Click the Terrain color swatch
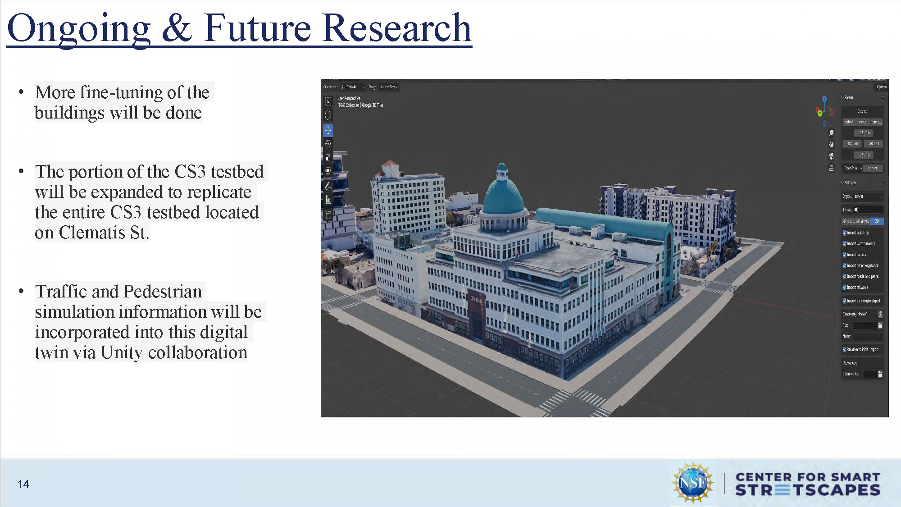This screenshot has height=507, width=901. [855, 209]
